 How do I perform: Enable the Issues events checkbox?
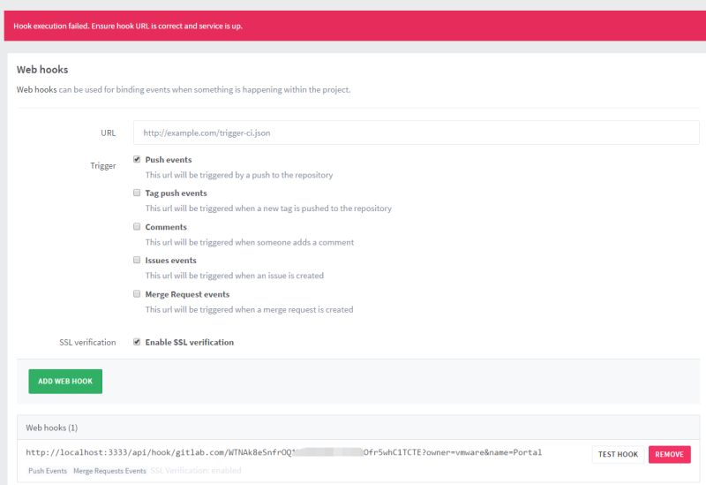137,260
